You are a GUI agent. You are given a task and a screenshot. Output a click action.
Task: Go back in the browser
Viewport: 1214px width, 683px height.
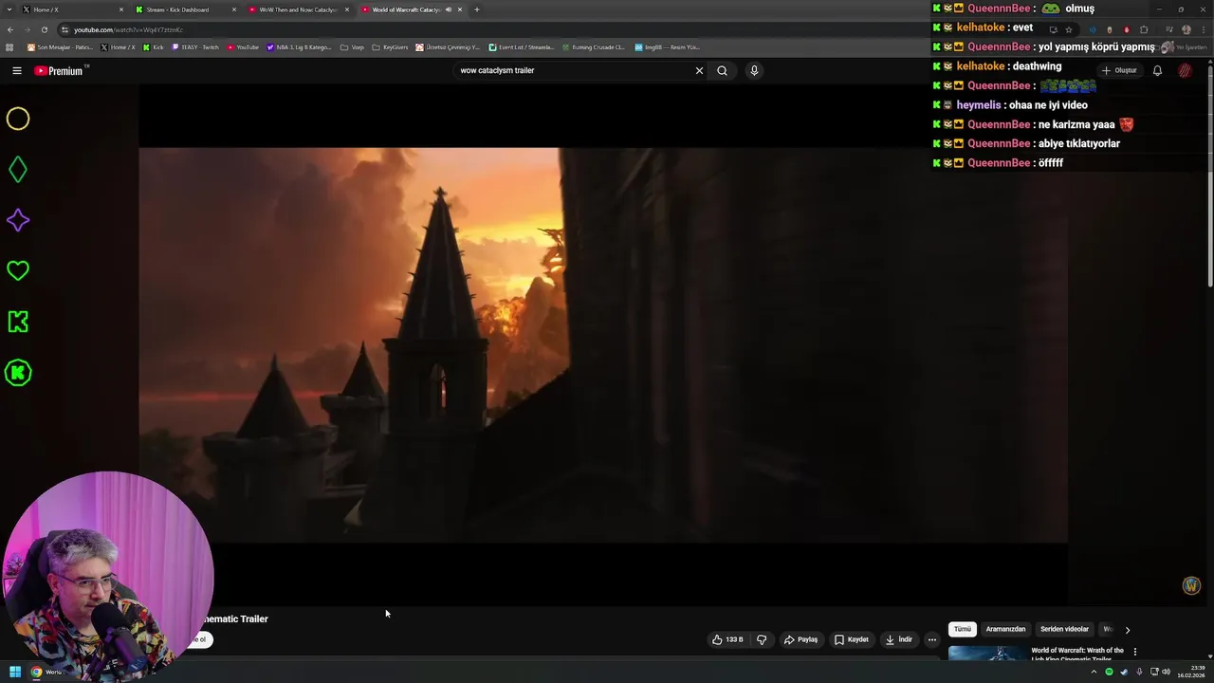pyautogui.click(x=10, y=29)
